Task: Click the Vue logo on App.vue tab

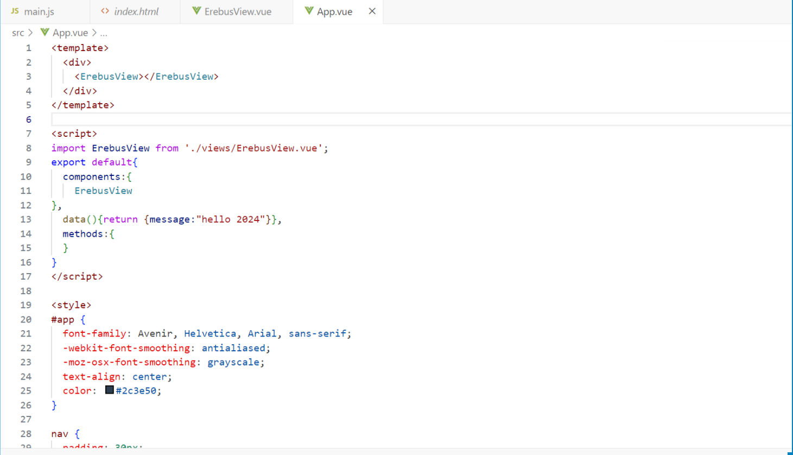Action: coord(309,11)
